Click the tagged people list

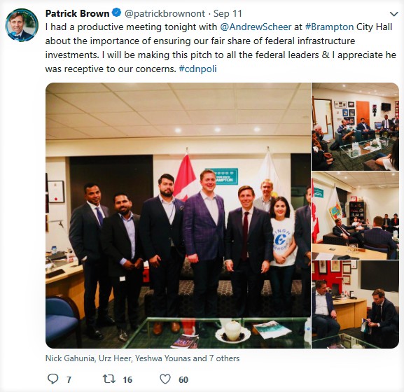click(142, 358)
